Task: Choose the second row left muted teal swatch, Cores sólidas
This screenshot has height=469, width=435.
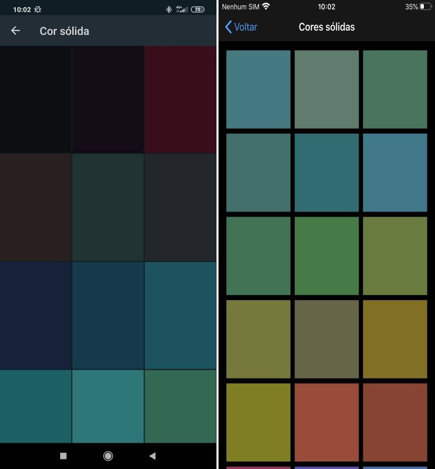Action: point(258,173)
